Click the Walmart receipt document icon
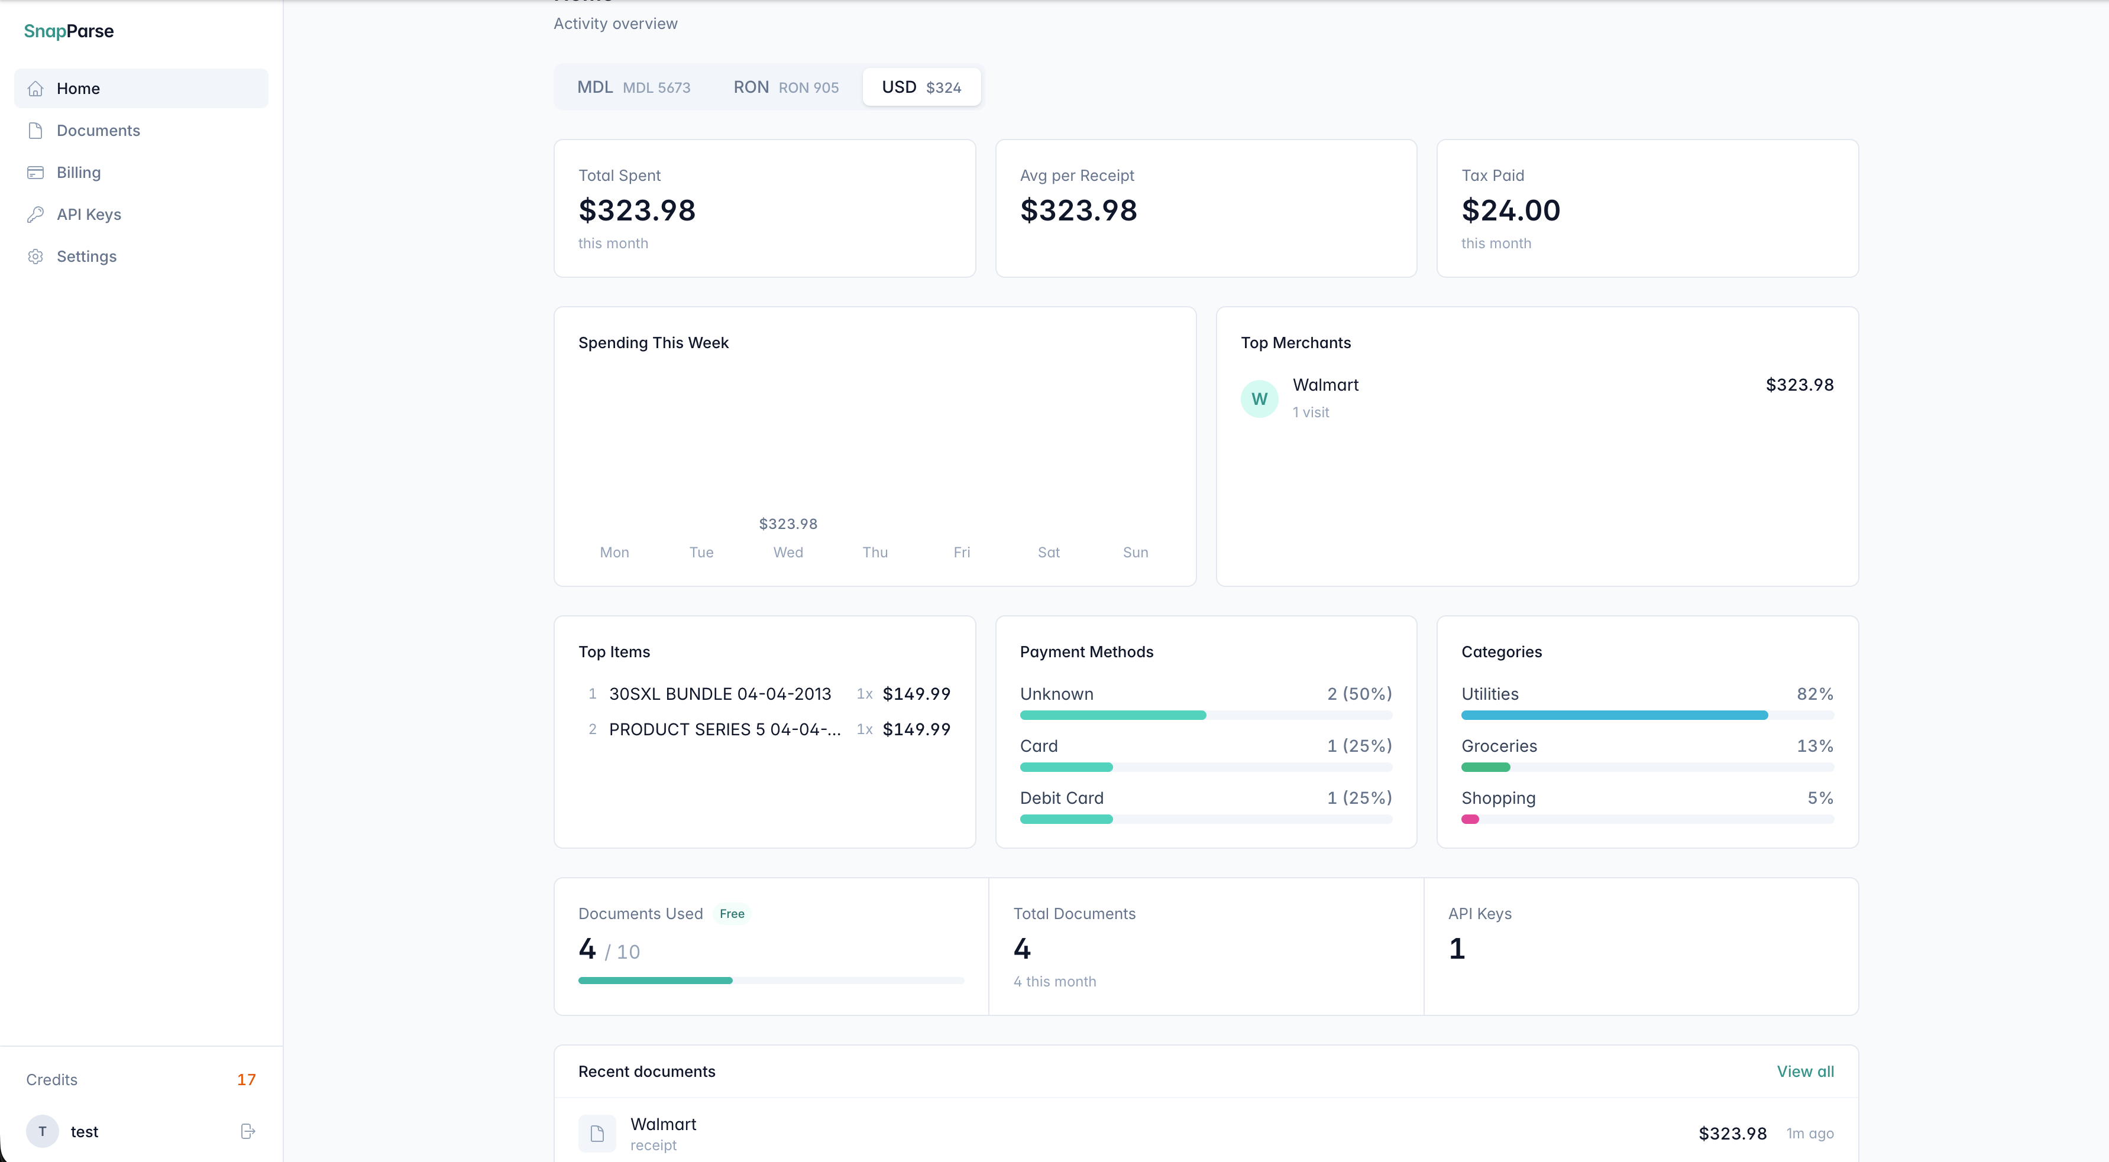This screenshot has width=2109, height=1162. (597, 1134)
